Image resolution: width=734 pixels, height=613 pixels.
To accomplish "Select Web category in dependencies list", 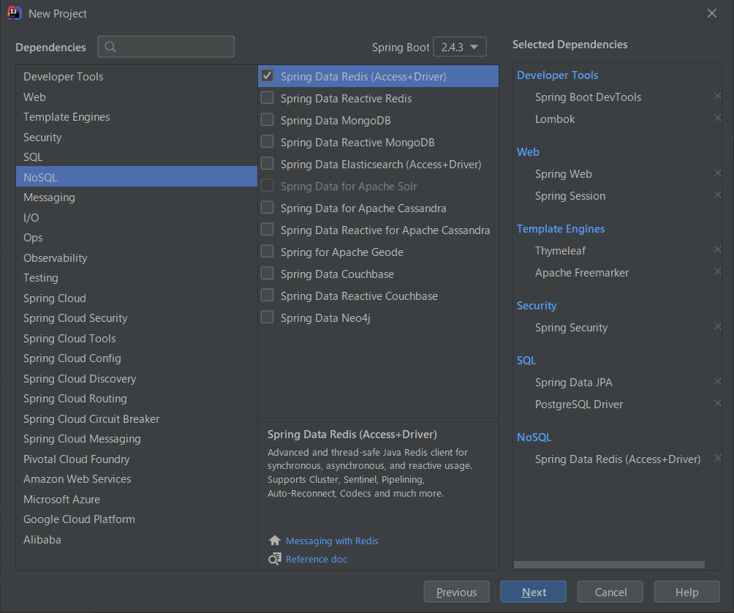I will (x=137, y=97).
